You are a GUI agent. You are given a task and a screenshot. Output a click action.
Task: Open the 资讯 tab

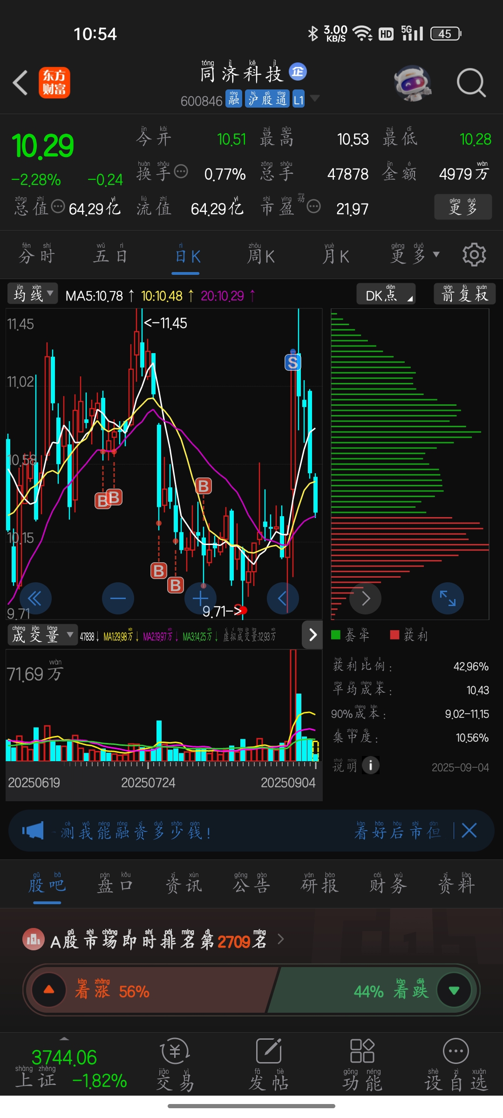184,883
